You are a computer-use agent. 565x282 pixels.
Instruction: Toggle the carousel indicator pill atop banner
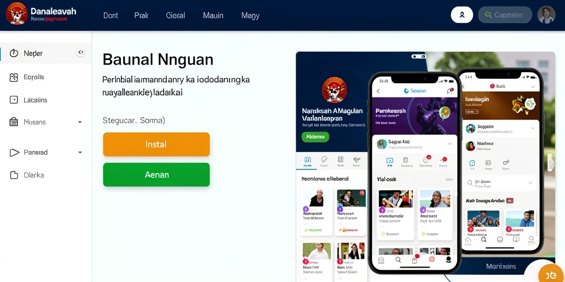418,57
